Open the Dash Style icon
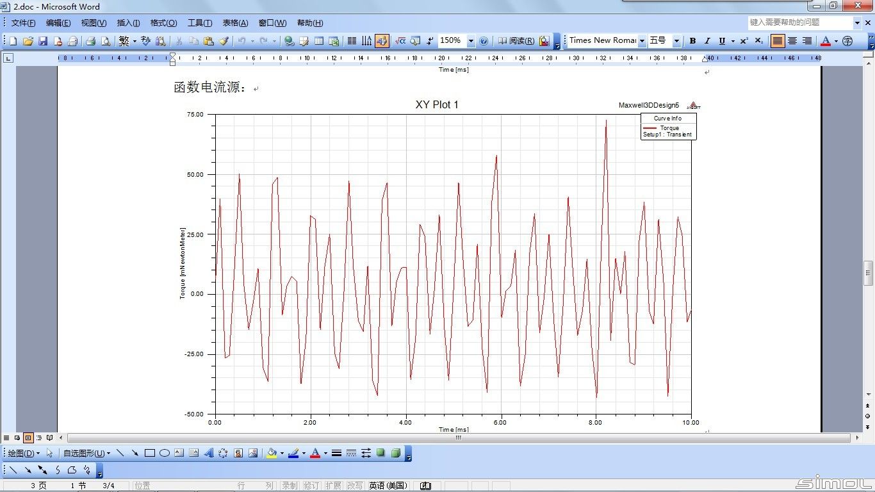The image size is (875, 492). (351, 453)
